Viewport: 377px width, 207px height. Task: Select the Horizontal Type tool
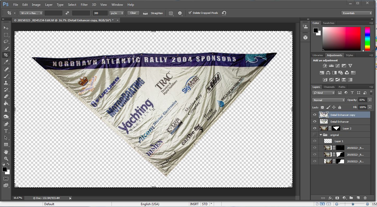coord(6,131)
